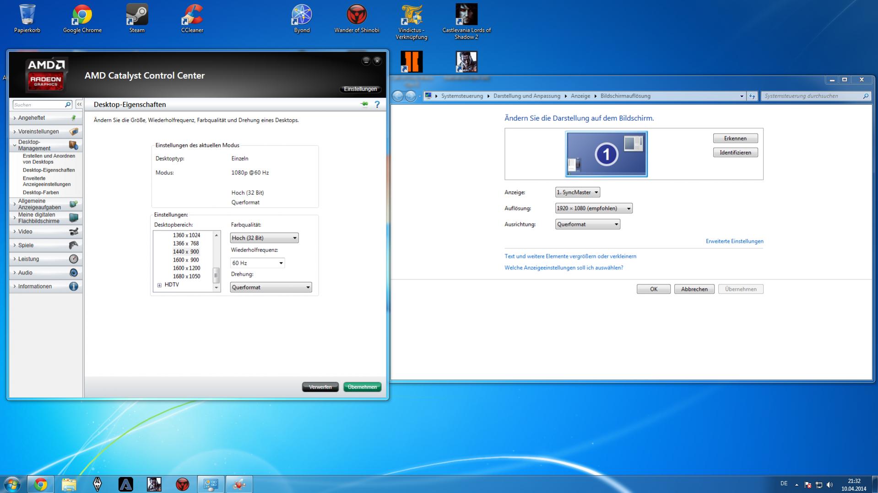This screenshot has width=878, height=493.
Task: Click the green Übernehmen button in Catalyst
Action: tap(362, 387)
